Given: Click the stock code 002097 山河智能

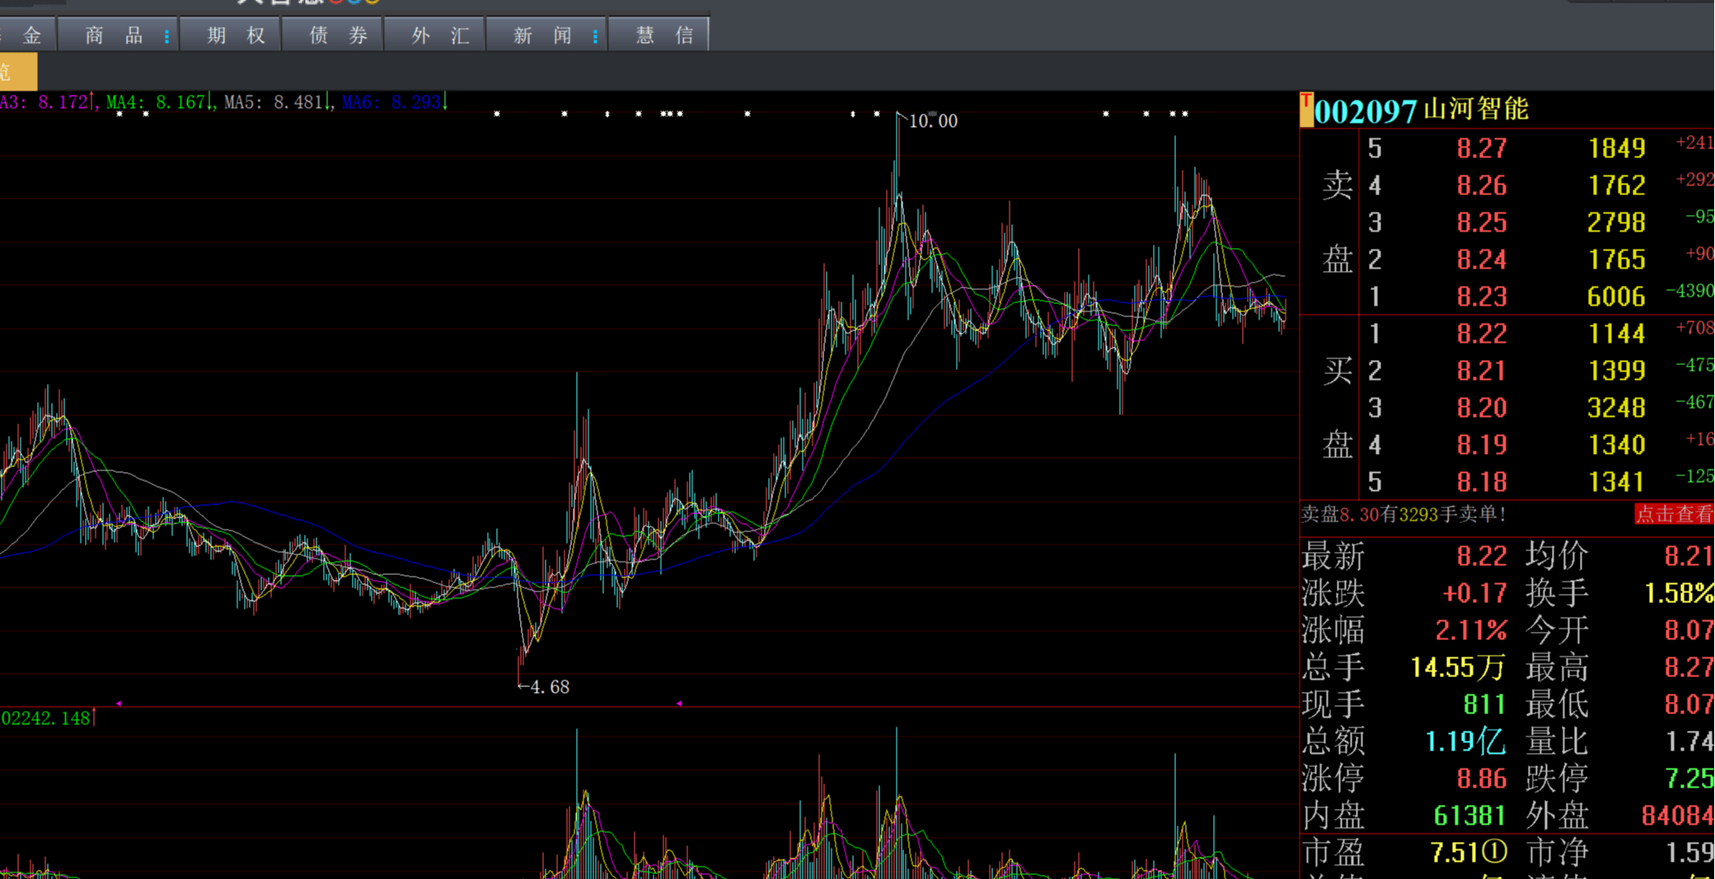Looking at the screenshot, I should (x=1422, y=110).
